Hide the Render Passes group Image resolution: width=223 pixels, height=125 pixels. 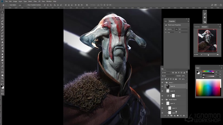(162, 100)
